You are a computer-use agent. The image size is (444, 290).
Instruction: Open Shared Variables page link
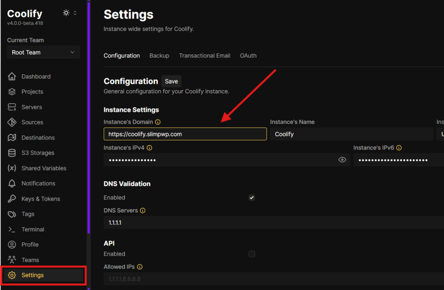44,168
